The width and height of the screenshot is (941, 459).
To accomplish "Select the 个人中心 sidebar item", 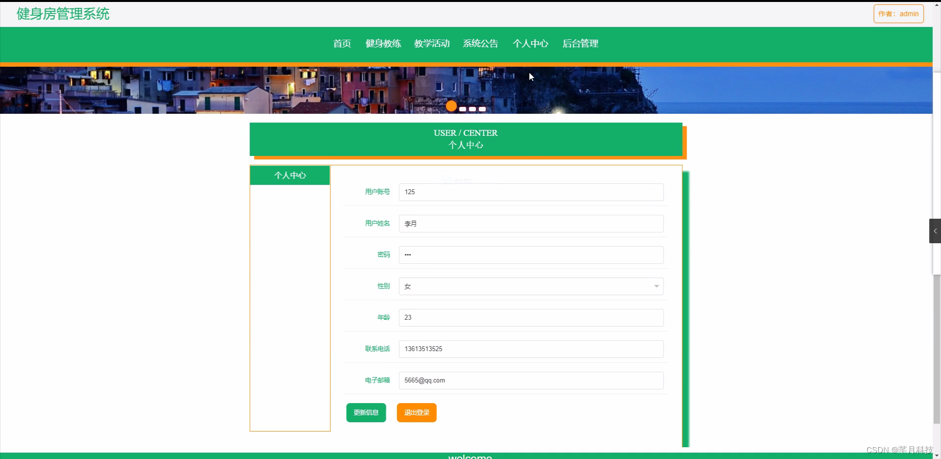I will coord(290,175).
